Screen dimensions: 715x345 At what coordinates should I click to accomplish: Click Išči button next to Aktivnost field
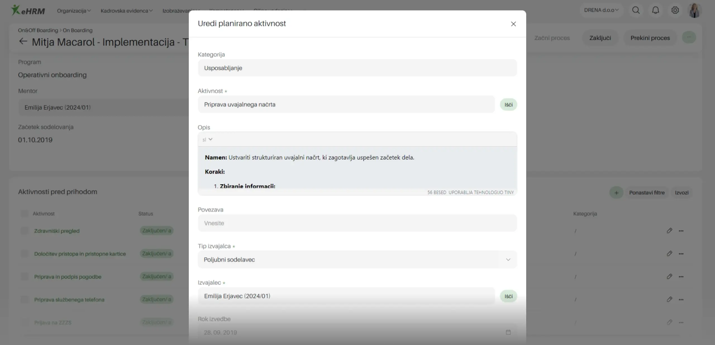[x=508, y=105]
